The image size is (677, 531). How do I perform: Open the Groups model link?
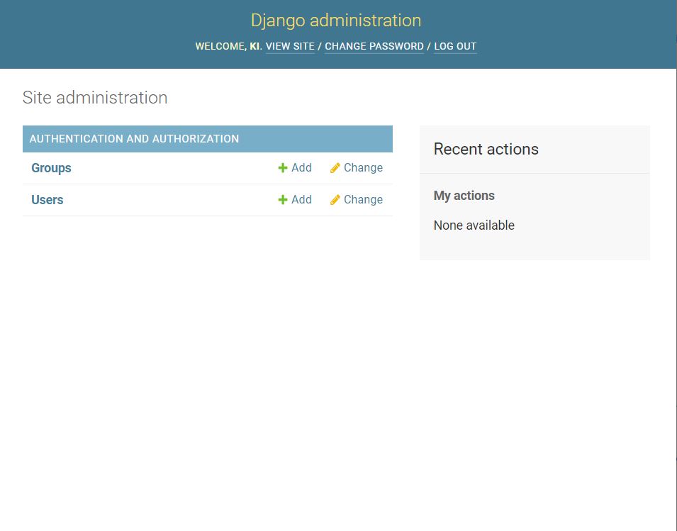[51, 168]
